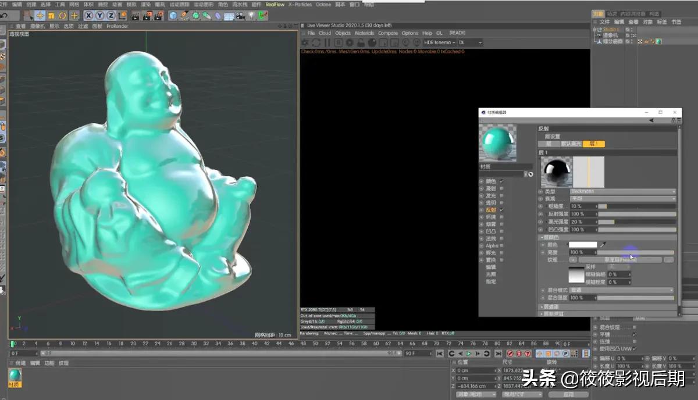Viewport: 698px width, 400px height.
Task: Click the Fresnel texture button
Action: (620, 260)
